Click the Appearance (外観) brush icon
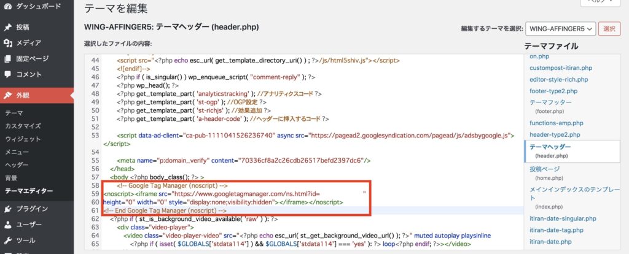The width and height of the screenshot is (629, 254). coord(7,95)
